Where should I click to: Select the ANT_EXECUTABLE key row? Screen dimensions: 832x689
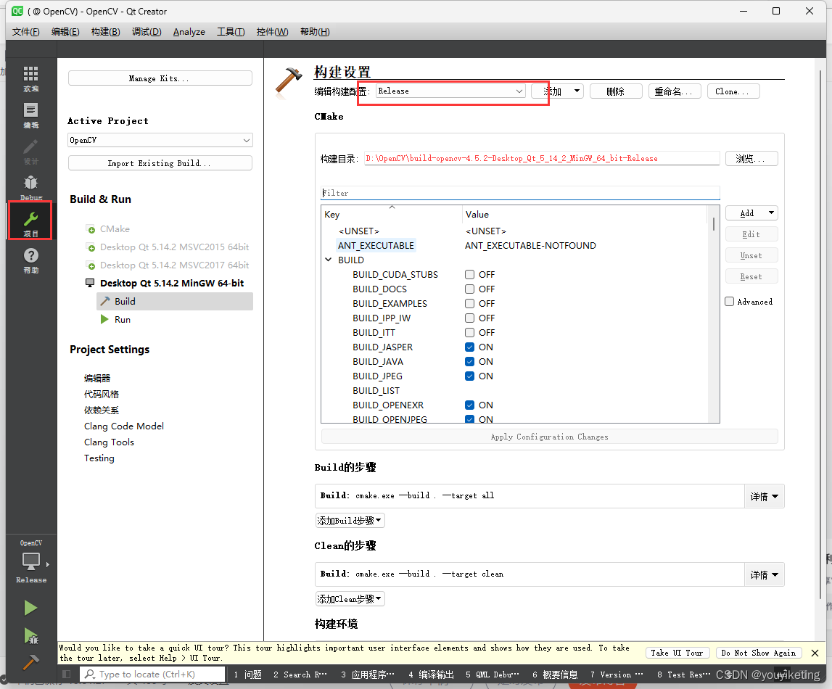coord(376,246)
